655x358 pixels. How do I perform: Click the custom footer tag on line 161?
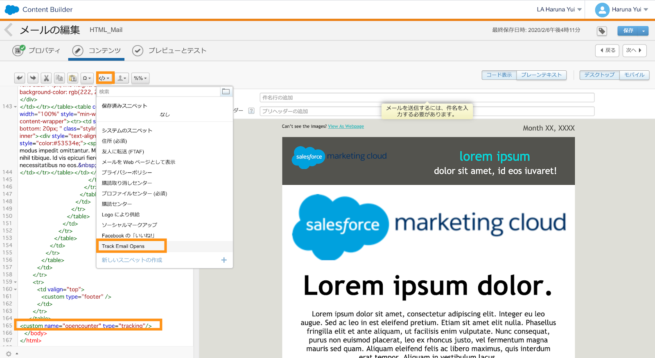76,297
